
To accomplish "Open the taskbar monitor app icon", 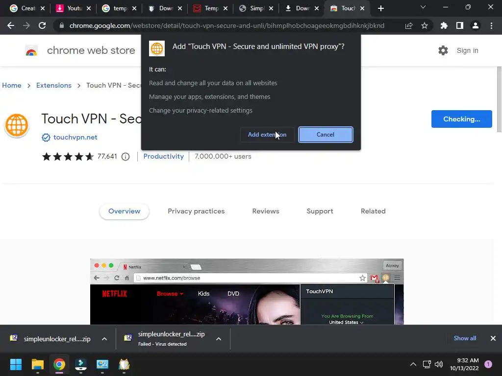I will point(102,364).
